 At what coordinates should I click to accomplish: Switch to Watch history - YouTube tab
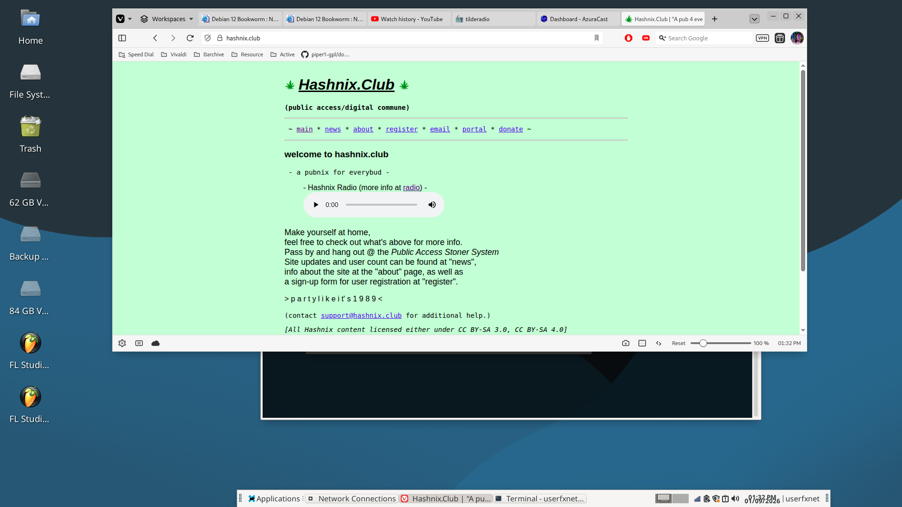[411, 19]
